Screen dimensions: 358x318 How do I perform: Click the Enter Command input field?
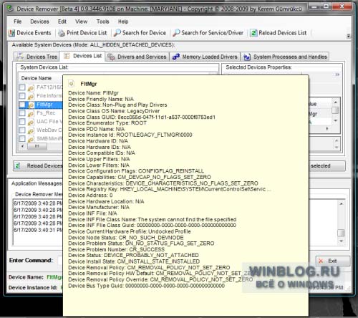click(x=60, y=260)
